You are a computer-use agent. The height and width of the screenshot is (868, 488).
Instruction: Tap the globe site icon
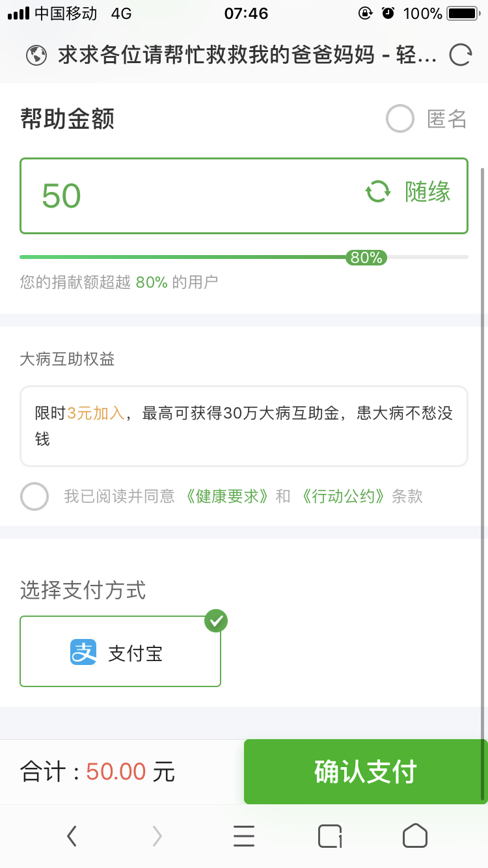click(x=37, y=55)
